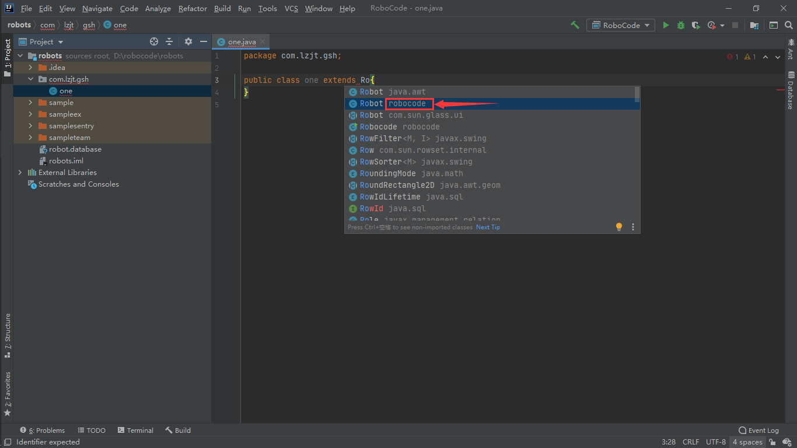797x448 pixels.
Task: Open the File menu
Action: click(x=26, y=8)
